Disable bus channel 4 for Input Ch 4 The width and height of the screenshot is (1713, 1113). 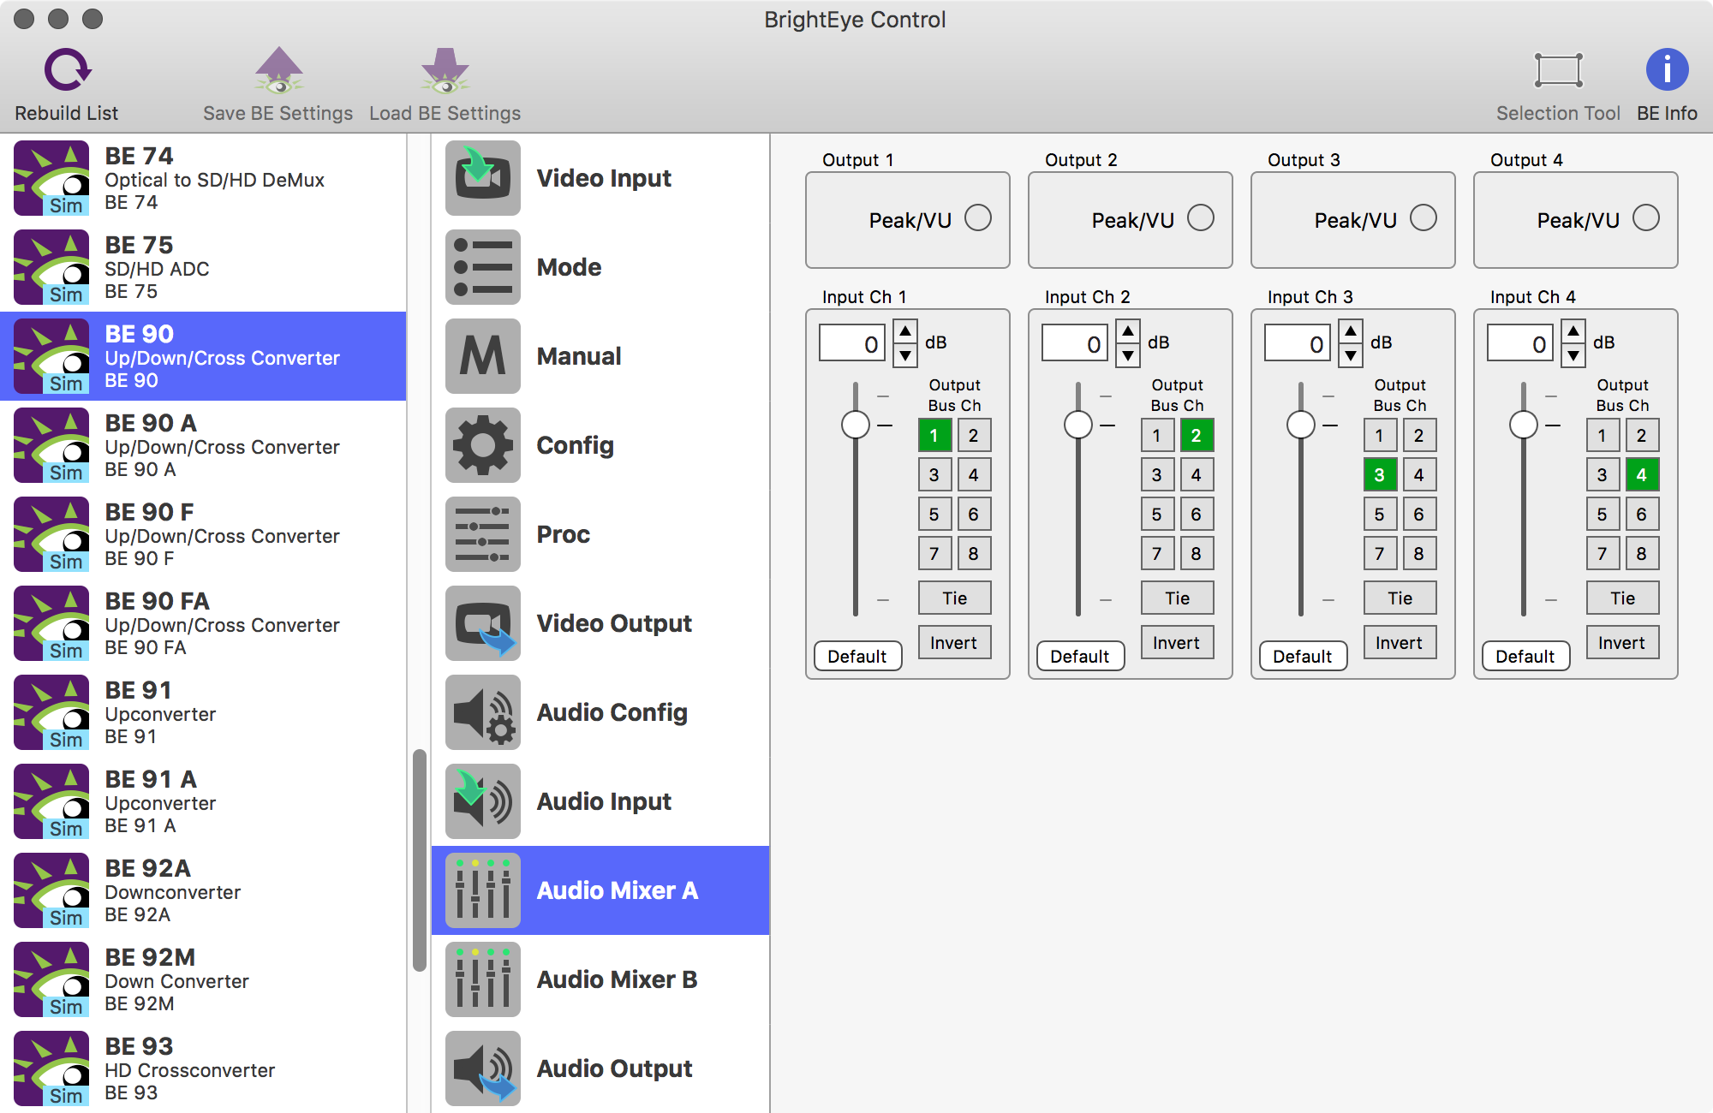(1642, 474)
